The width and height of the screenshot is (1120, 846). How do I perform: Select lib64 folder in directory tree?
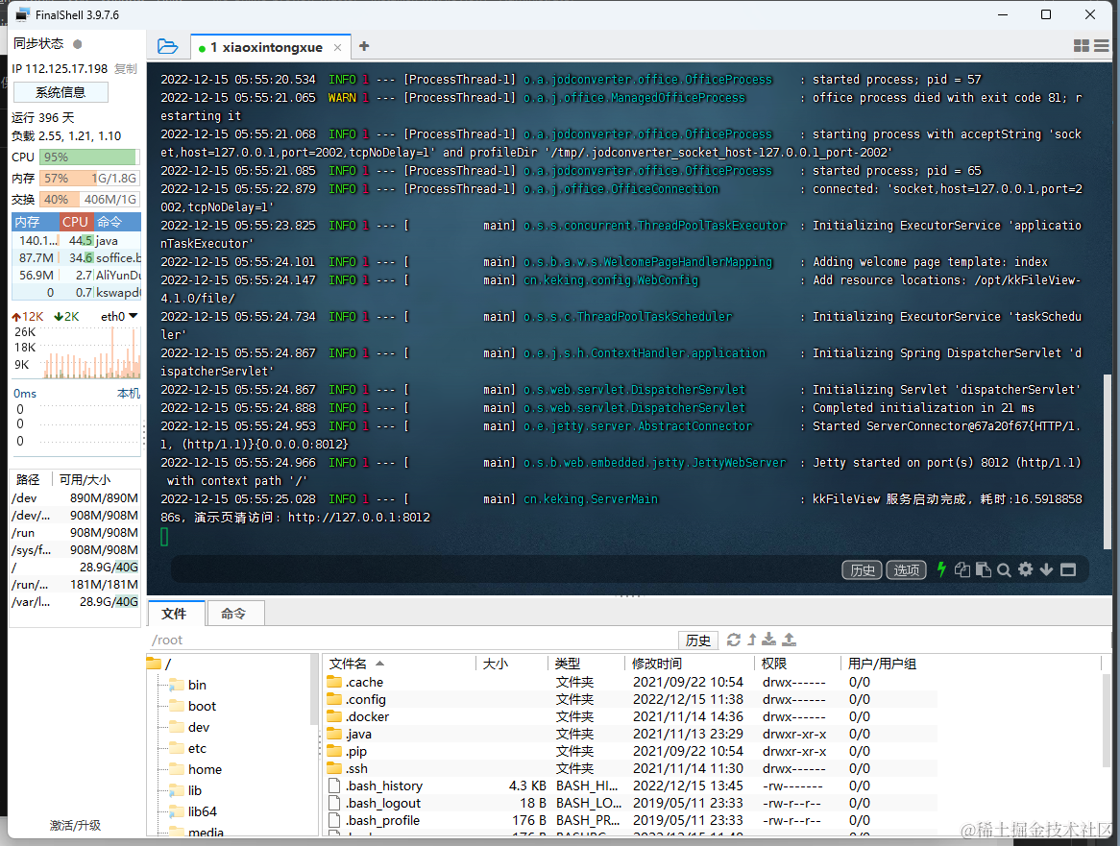pos(193,811)
